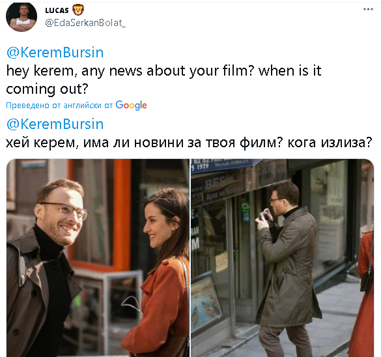Screen dimensions: 381x357
Task: Click the camera held by the man
Action: coord(264,216)
